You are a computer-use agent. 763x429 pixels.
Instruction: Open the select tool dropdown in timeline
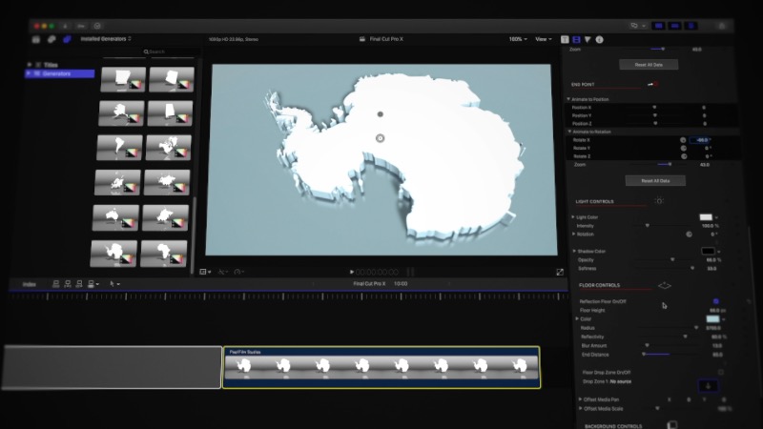(x=114, y=283)
